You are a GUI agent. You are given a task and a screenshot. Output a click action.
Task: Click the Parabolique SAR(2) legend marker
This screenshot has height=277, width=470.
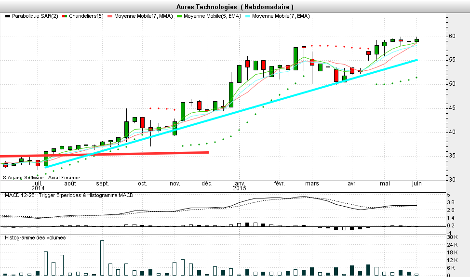[8, 16]
